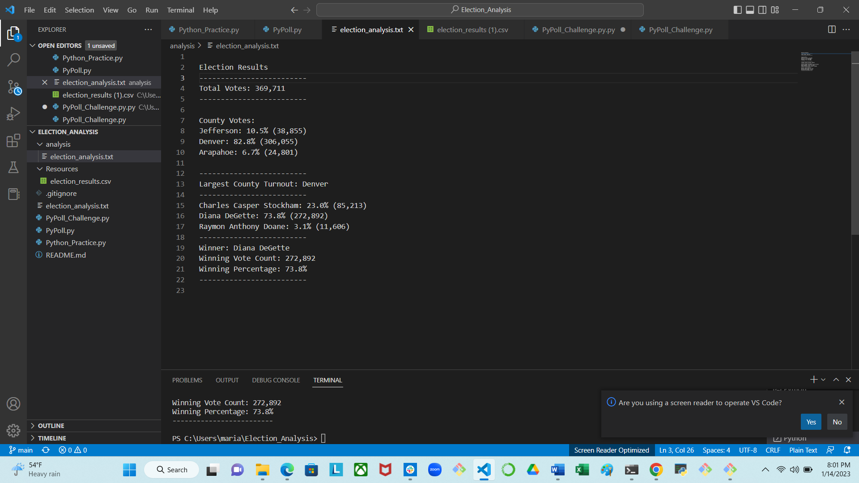Answer No to the screen reader prompt
The width and height of the screenshot is (859, 483).
(x=837, y=422)
